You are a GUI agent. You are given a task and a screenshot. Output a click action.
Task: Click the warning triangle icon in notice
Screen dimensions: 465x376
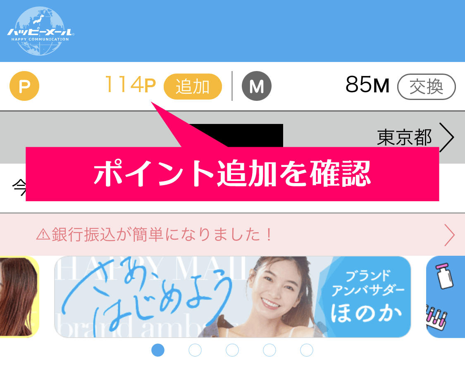tap(43, 234)
